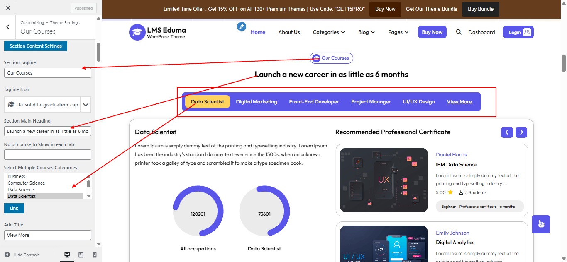Open the View More courses link
The image size is (567, 262).
pyautogui.click(x=459, y=102)
